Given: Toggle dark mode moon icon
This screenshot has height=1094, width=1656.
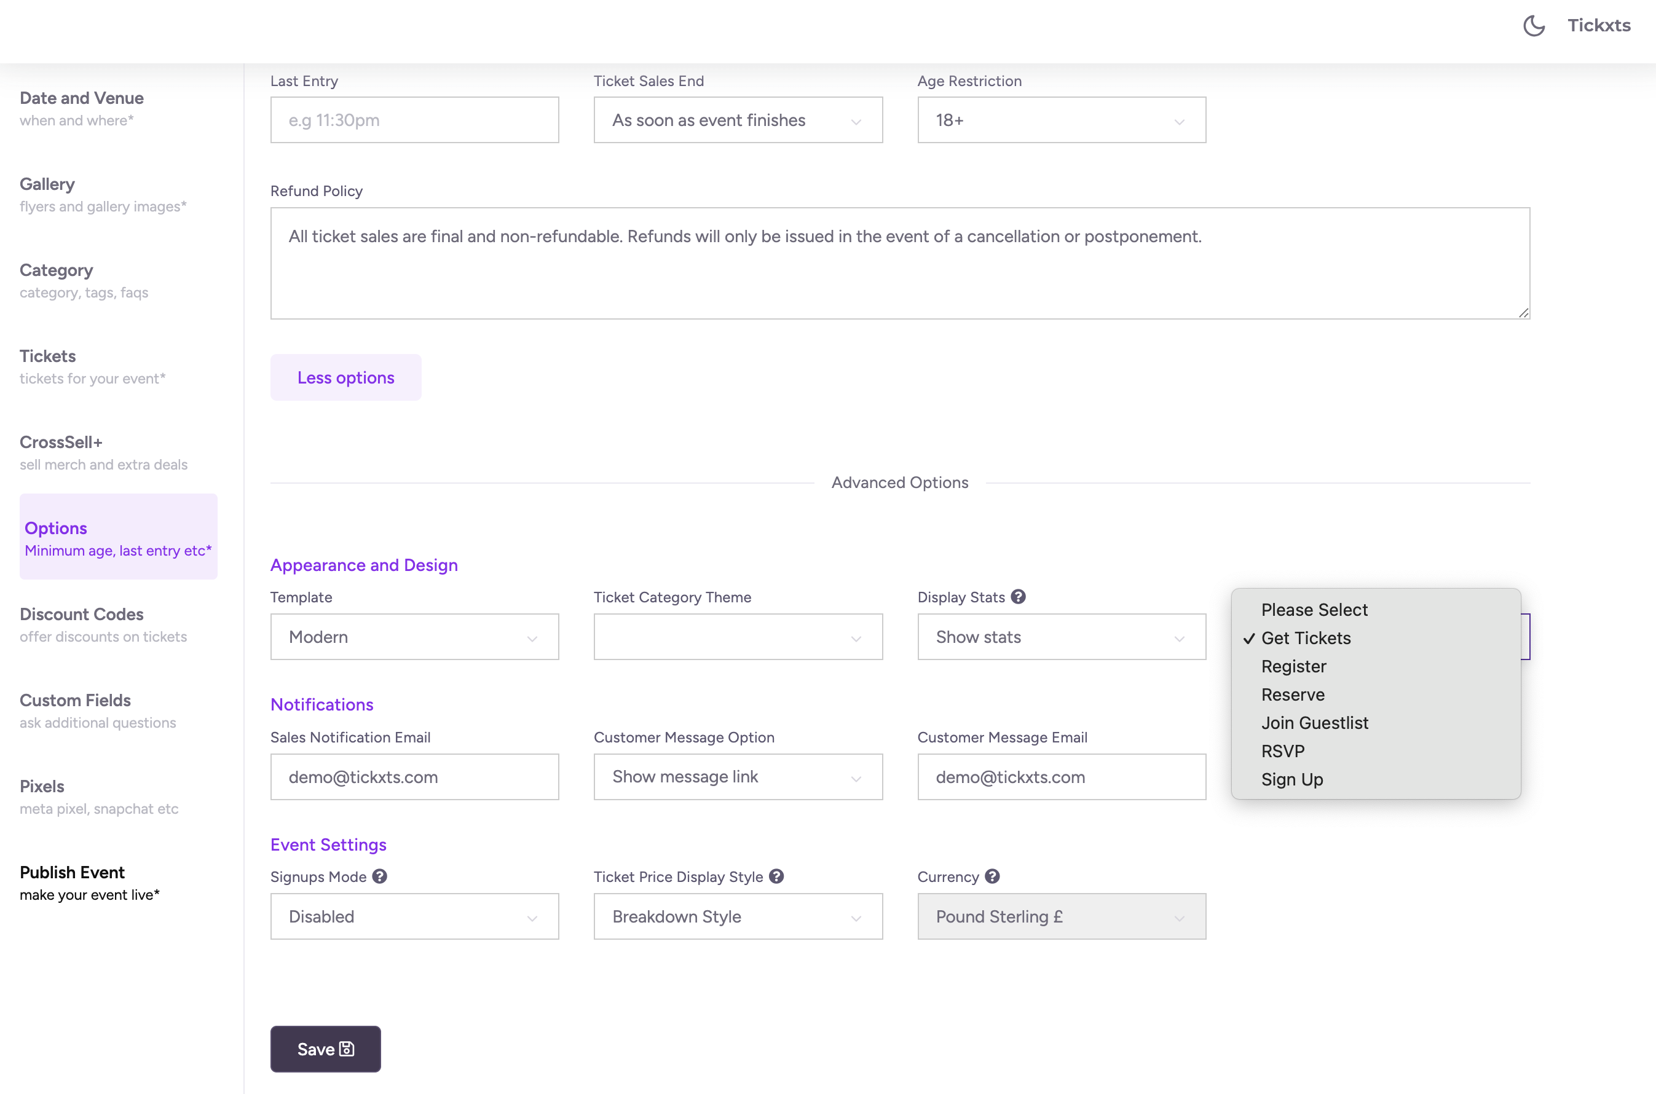Looking at the screenshot, I should tap(1533, 26).
